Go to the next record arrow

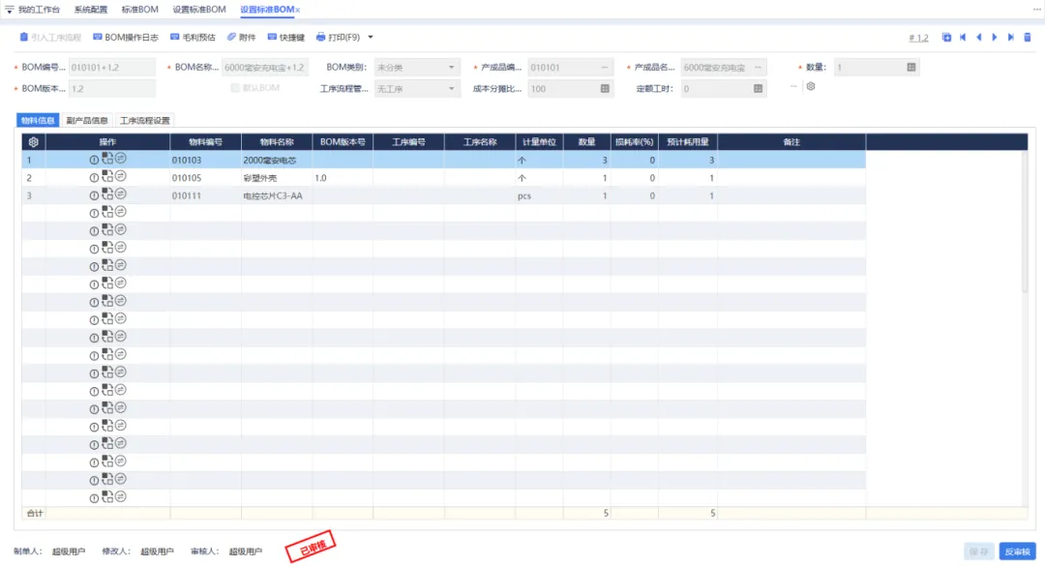995,37
